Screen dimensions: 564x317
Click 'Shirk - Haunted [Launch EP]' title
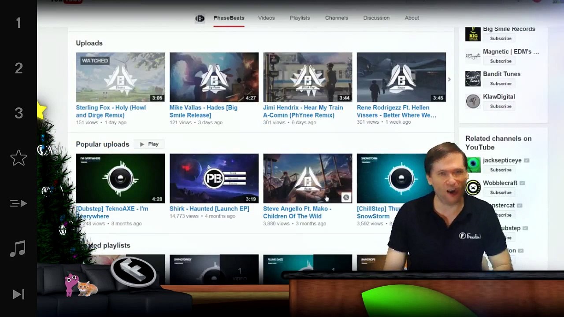[209, 209]
